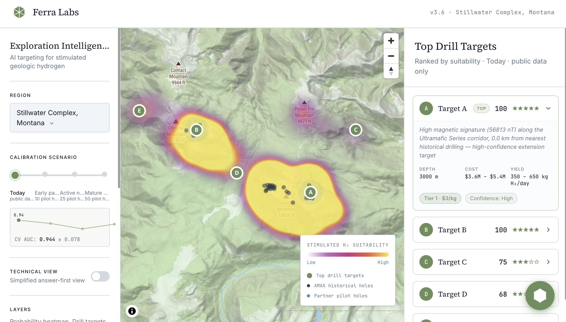Reset map bearing with compass button
The height and width of the screenshot is (322, 566).
pyautogui.click(x=391, y=71)
